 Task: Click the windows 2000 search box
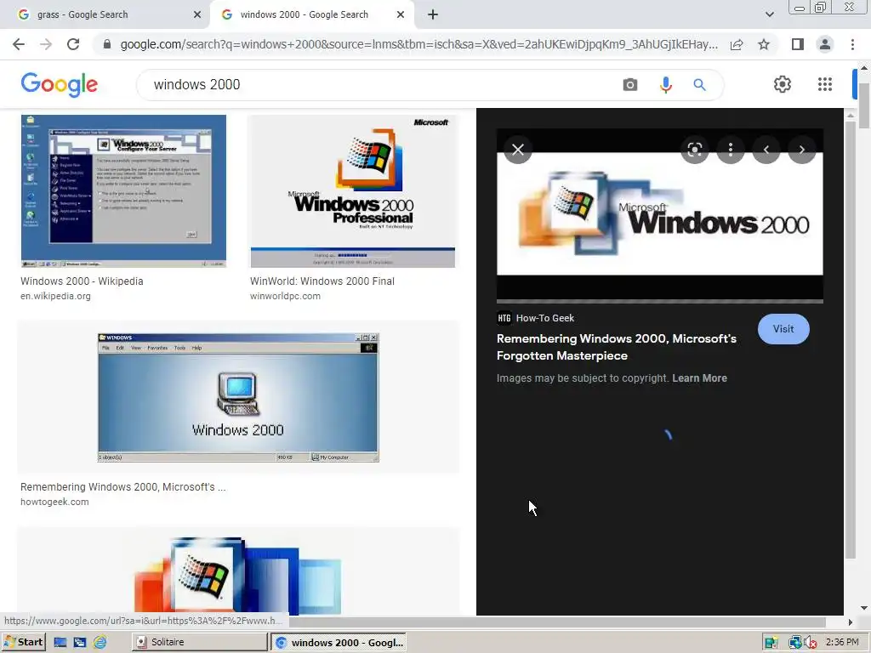click(x=378, y=85)
